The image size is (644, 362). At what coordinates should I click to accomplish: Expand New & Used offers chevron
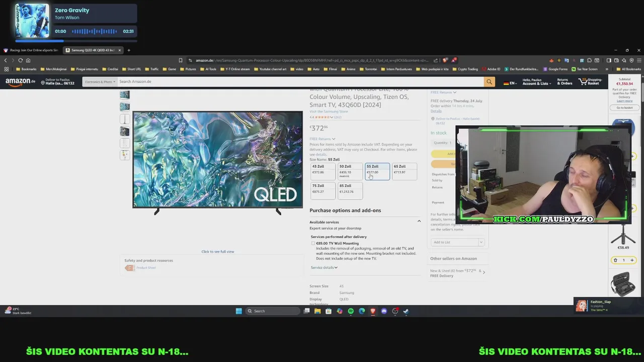[484, 271]
